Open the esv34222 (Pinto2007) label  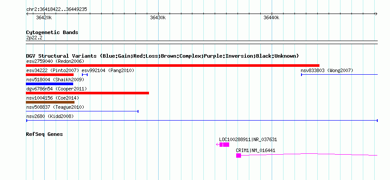[x=53, y=70]
